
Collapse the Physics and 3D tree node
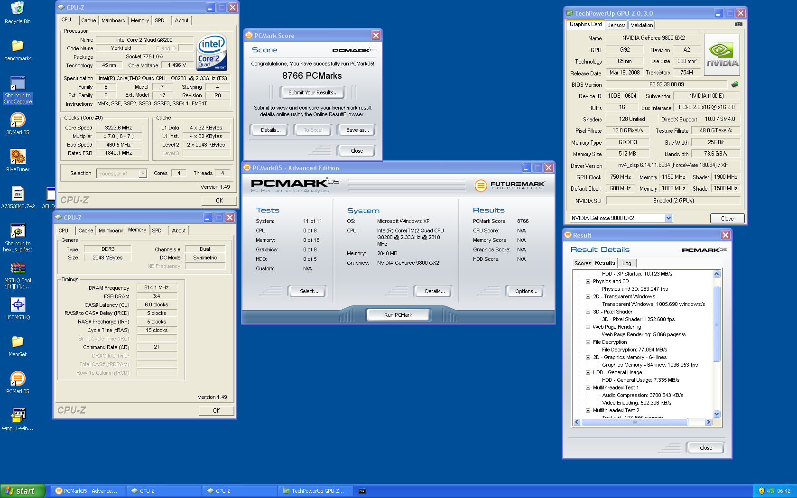(588, 281)
